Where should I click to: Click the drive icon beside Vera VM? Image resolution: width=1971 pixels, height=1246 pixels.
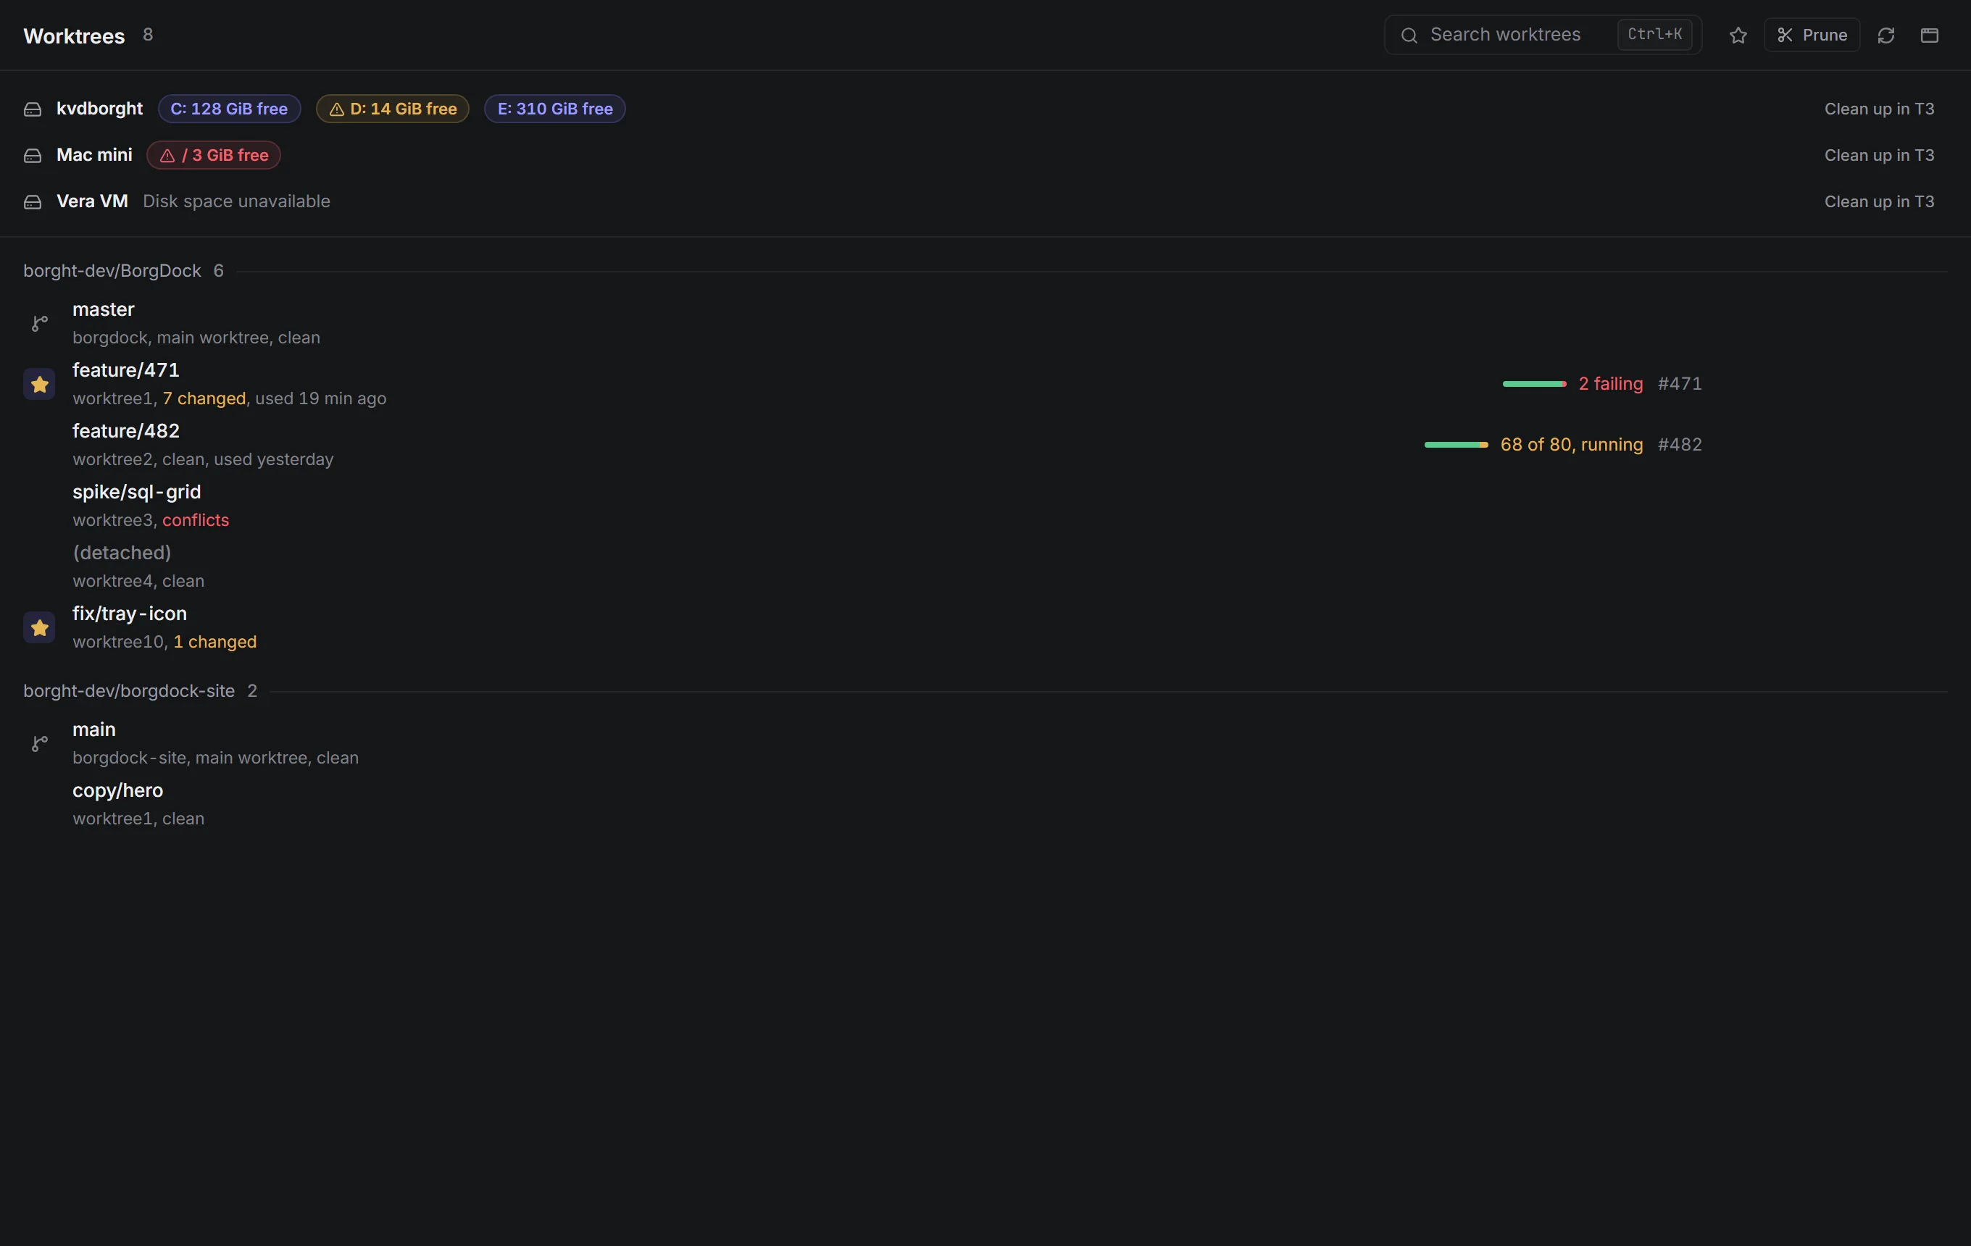pos(33,202)
